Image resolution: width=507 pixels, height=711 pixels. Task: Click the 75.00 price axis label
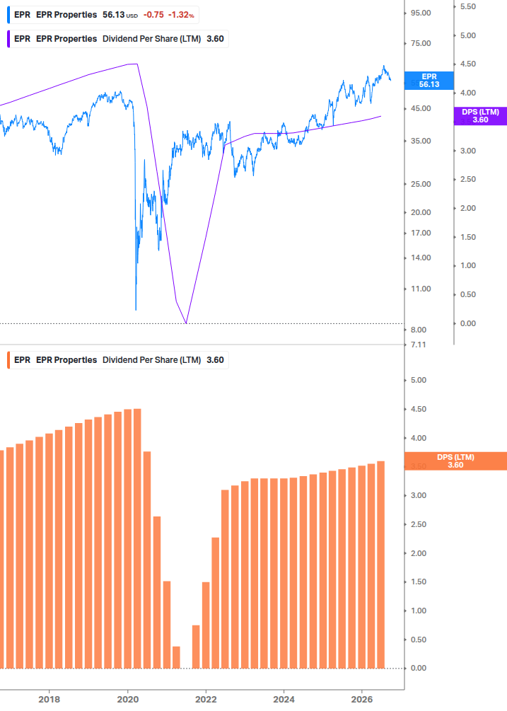point(421,44)
